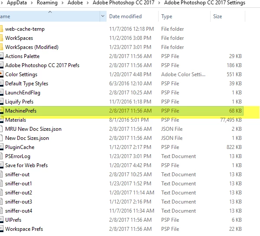Click the Actions Palette file icon
The image size is (260, 236).
1,56
